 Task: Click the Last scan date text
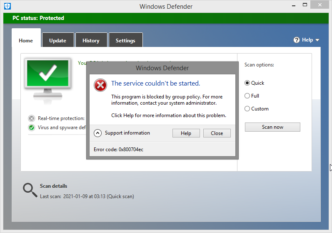pos(87,196)
